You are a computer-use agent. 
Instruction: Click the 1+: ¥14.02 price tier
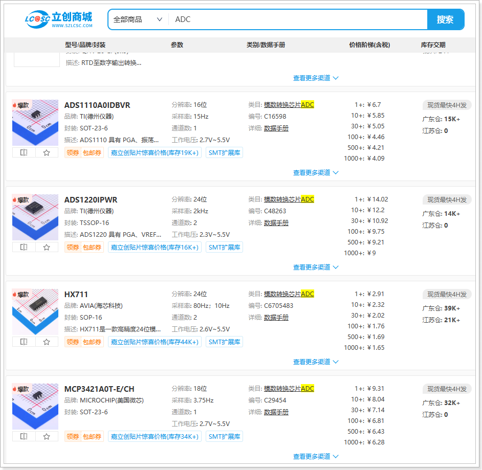point(371,199)
